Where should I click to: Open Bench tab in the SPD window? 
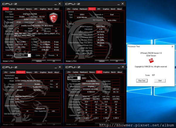(x=113, y=72)
